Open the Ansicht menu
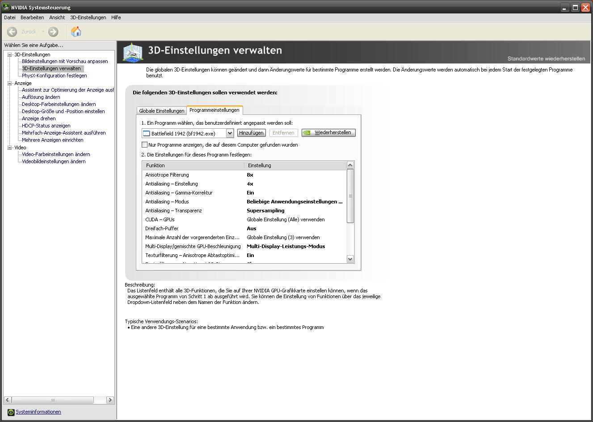The width and height of the screenshot is (593, 422). (57, 17)
